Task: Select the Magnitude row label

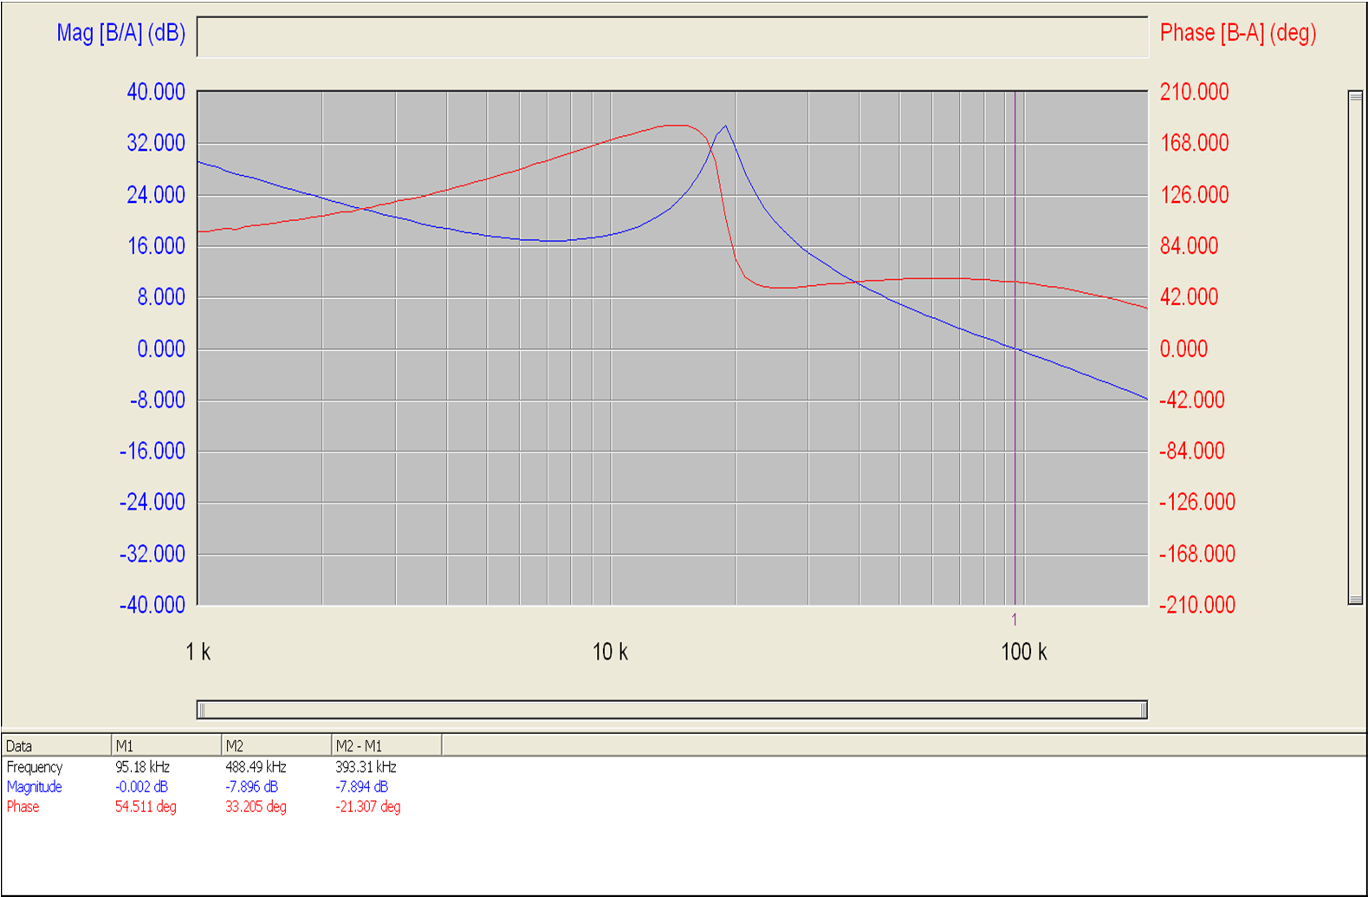Action: [x=35, y=787]
